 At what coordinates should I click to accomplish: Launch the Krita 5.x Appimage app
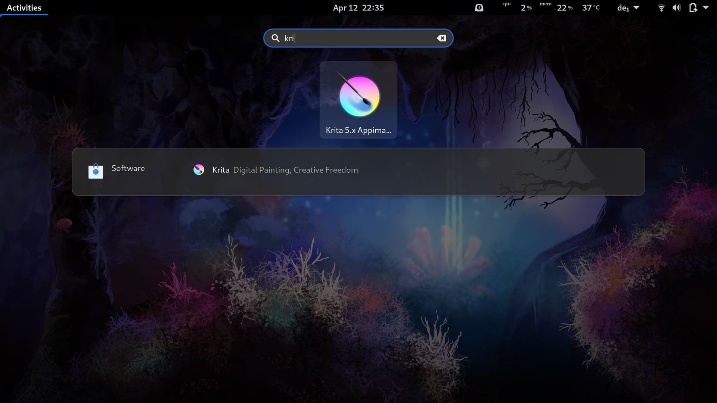click(x=358, y=100)
